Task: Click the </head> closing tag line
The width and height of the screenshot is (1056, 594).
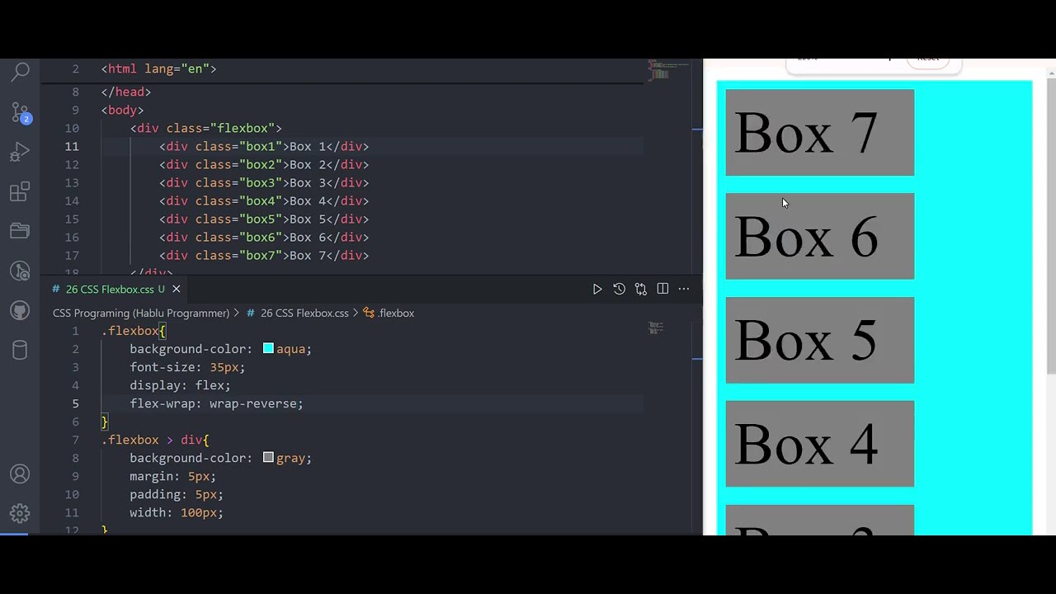Action: tap(126, 92)
